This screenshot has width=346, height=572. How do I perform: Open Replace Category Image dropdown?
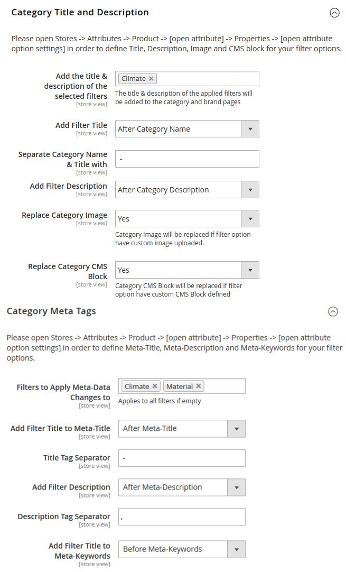pyautogui.click(x=250, y=219)
